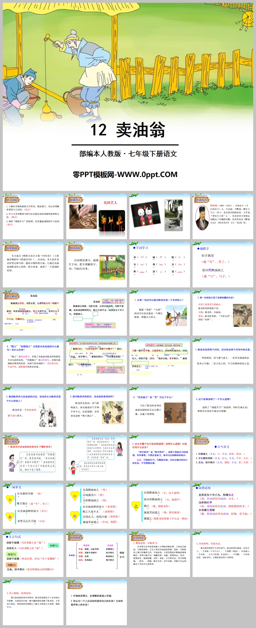Select the slide "从第一句话可以看出陈尧咨是一个怎样的人"
Image resolution: width=256 pixels, height=628 pixels.
click(160, 313)
